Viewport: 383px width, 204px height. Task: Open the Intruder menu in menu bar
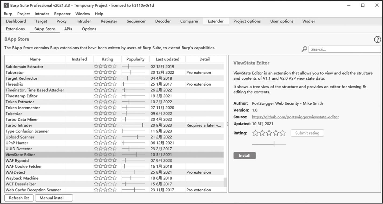point(42,14)
